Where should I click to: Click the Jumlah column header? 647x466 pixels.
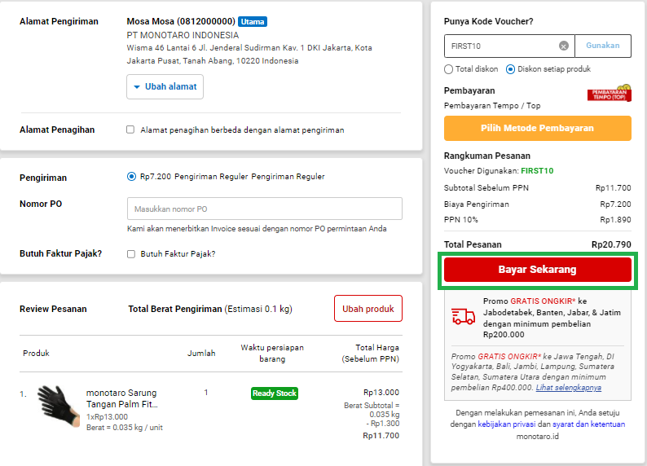(201, 354)
